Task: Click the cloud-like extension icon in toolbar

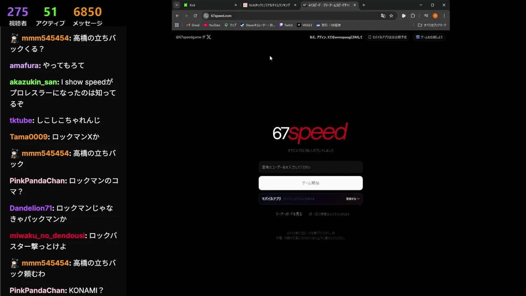Action: coord(404,16)
